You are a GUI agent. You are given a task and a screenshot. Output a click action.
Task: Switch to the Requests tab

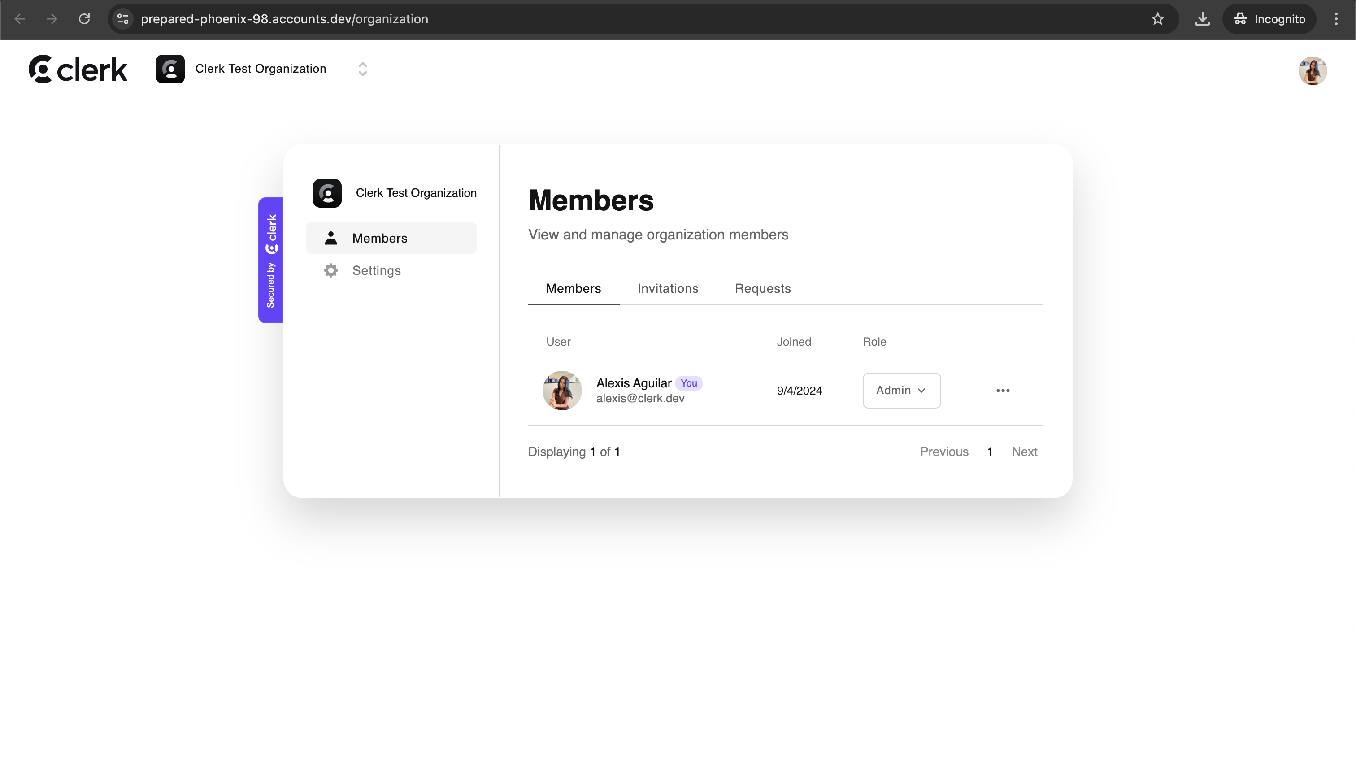coord(763,288)
